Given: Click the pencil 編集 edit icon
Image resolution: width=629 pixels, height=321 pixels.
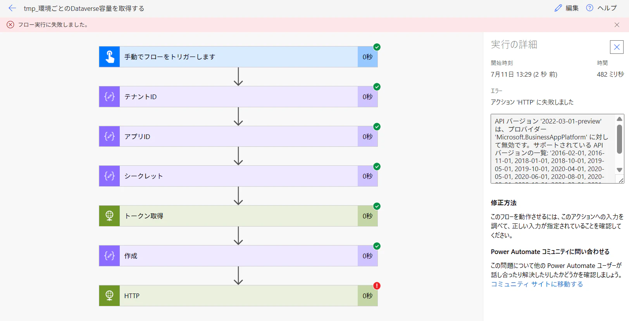Looking at the screenshot, I should click(558, 8).
